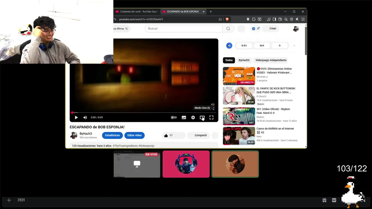
Task: Select the brown participant tile
Action: pos(235,164)
